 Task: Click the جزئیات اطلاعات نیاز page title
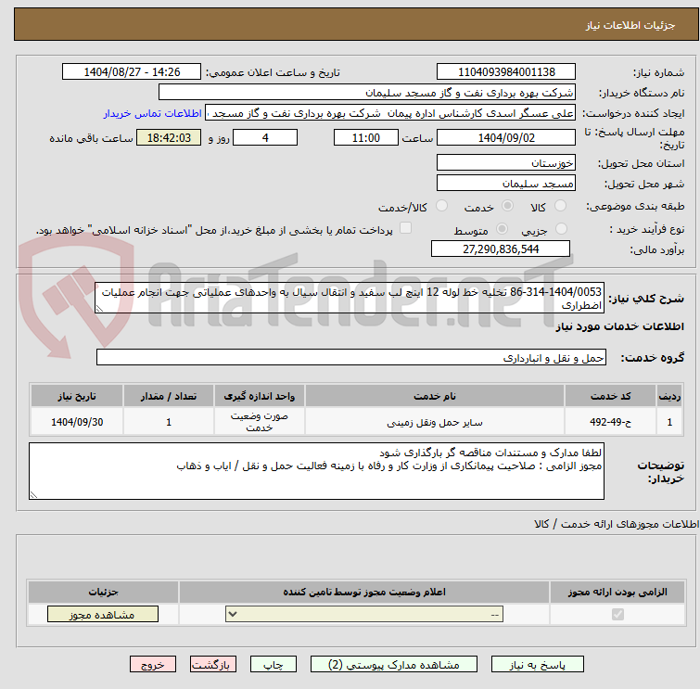click(x=630, y=25)
